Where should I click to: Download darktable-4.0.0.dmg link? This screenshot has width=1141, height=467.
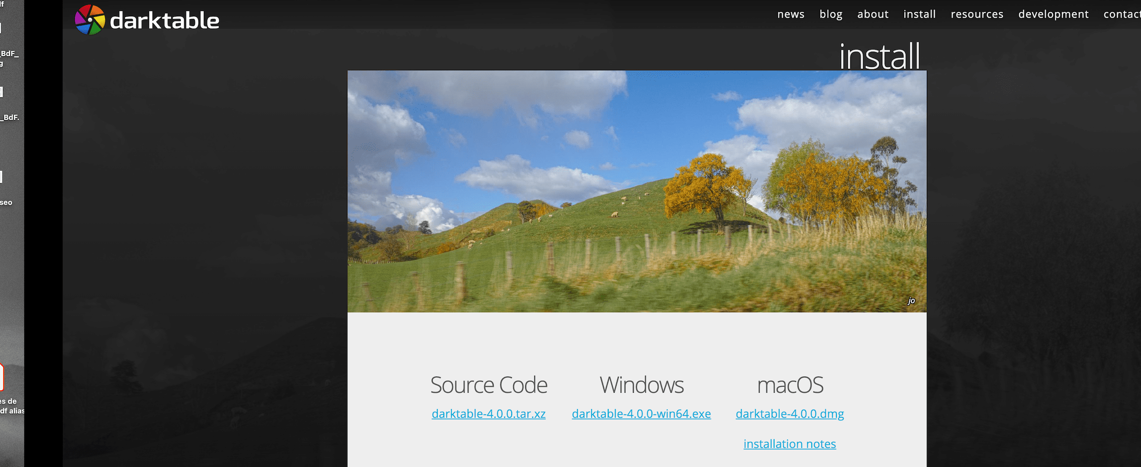click(790, 414)
